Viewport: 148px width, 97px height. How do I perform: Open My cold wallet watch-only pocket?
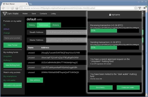(9, 80)
